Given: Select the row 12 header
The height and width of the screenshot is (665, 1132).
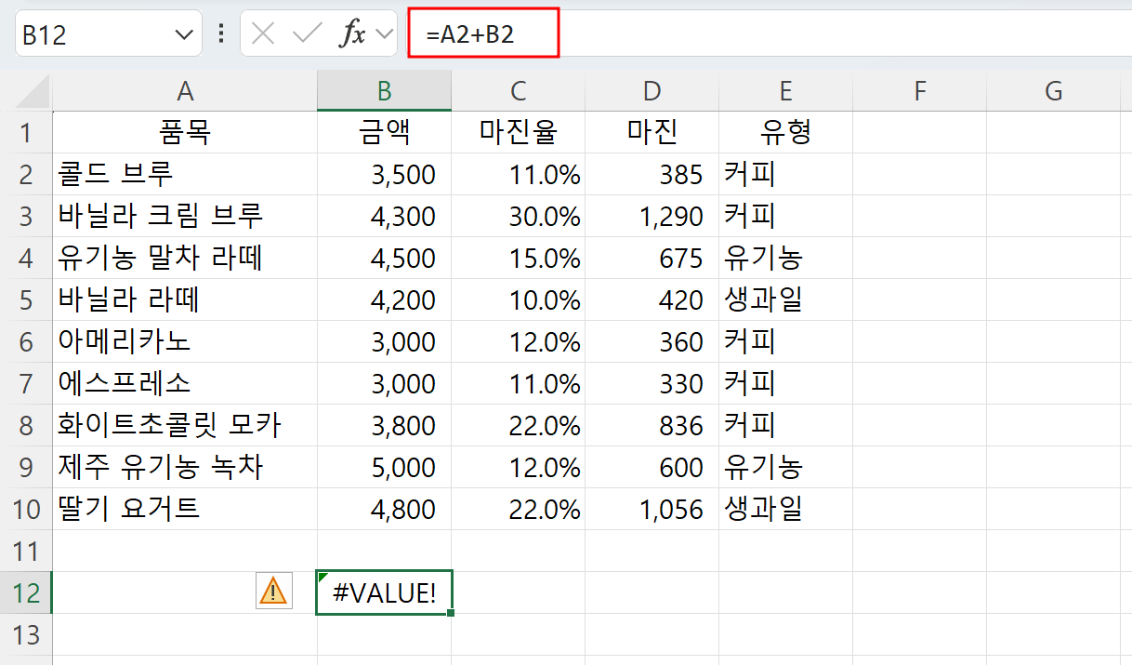Looking at the screenshot, I should pos(28,592).
